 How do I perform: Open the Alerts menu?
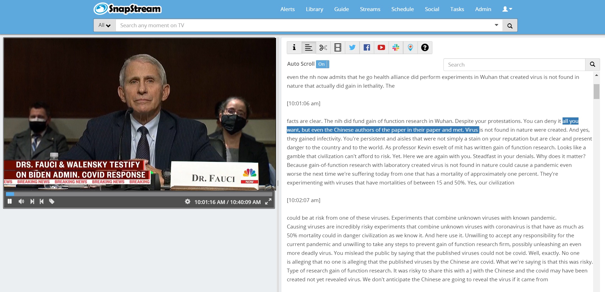(x=288, y=9)
